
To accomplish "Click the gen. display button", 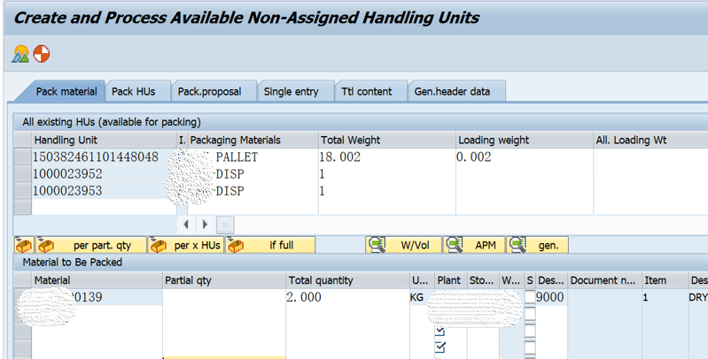I will (x=537, y=245).
